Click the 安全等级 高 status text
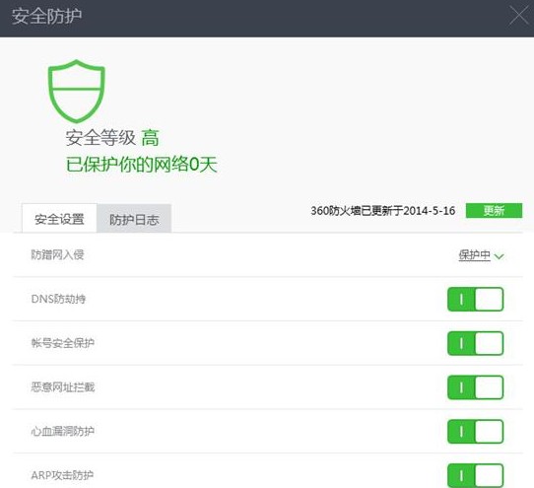 (x=112, y=138)
